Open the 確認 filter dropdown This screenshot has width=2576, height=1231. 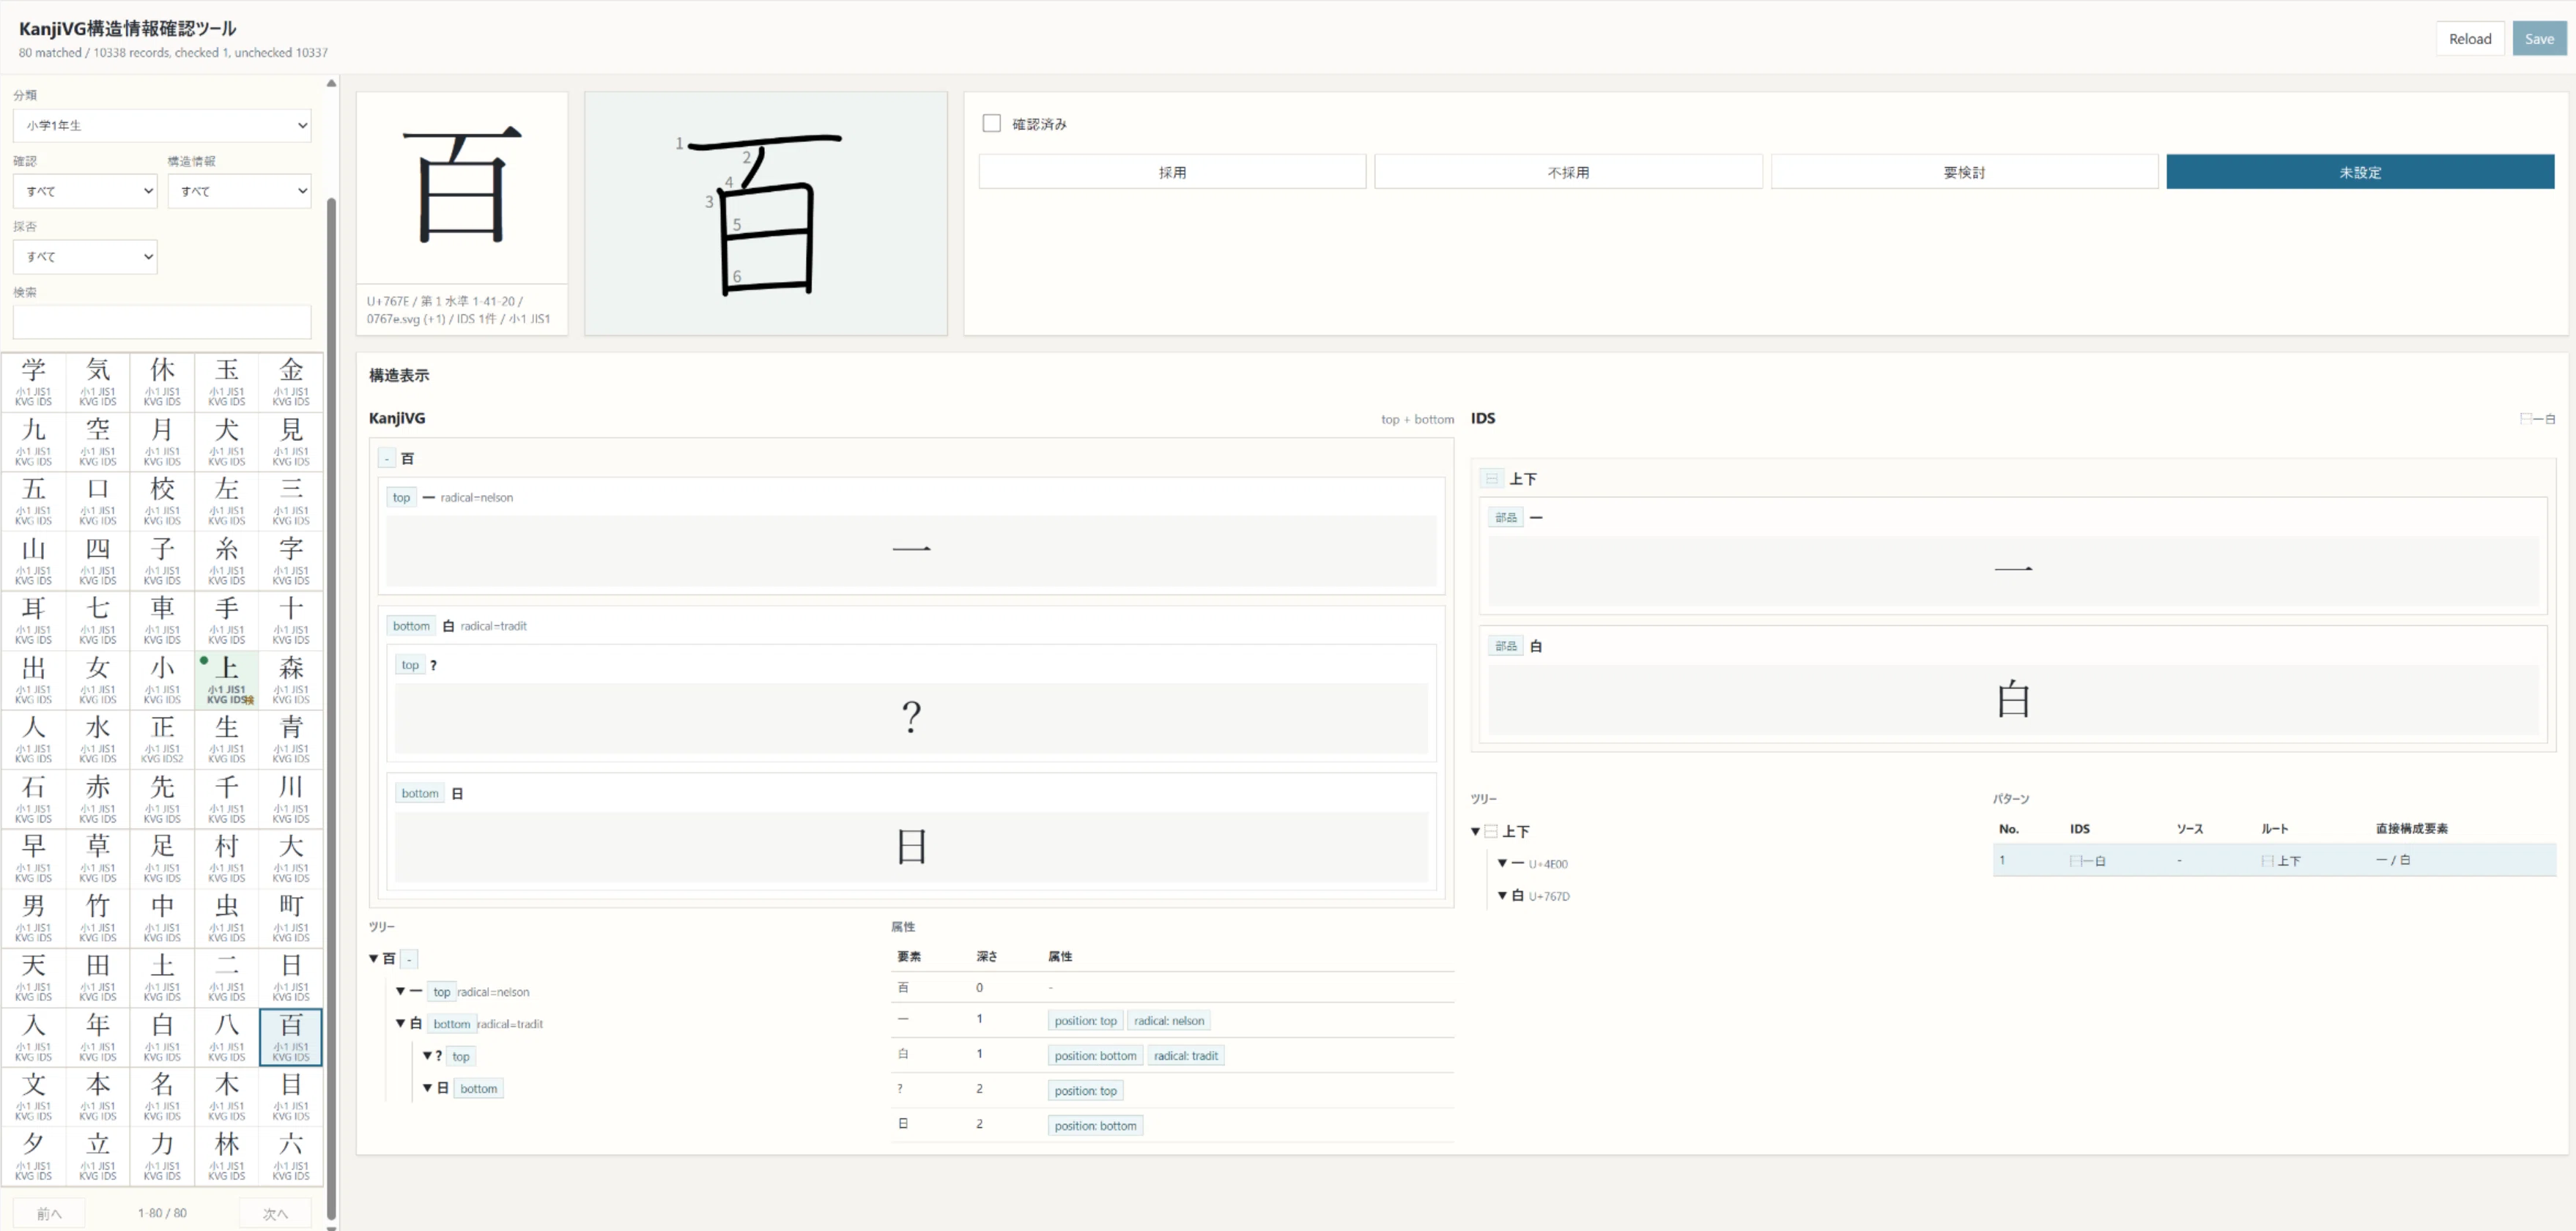85,191
